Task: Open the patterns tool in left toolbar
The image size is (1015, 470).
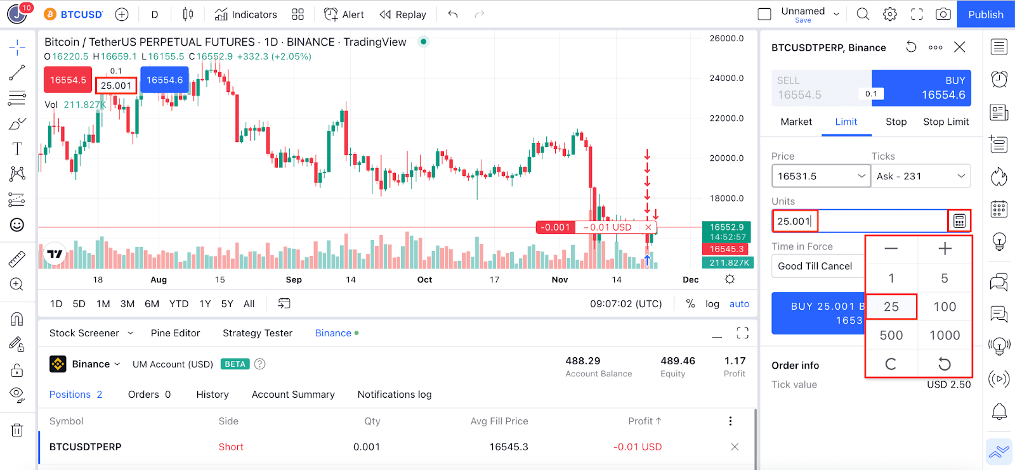Action: coord(17,174)
